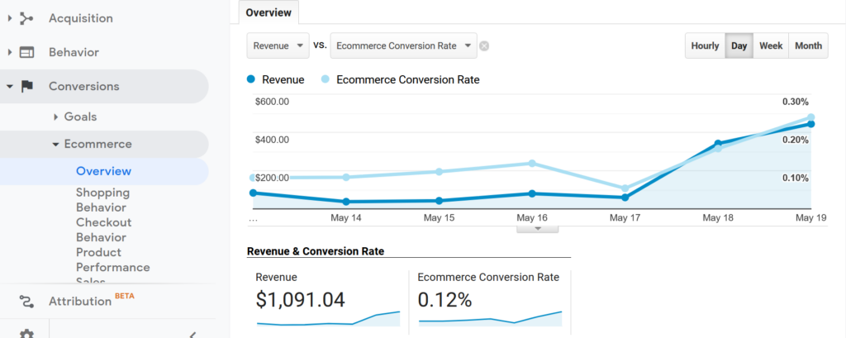Screen dimensions: 846x338
Task: Set chart interval to Month
Action: click(x=808, y=46)
